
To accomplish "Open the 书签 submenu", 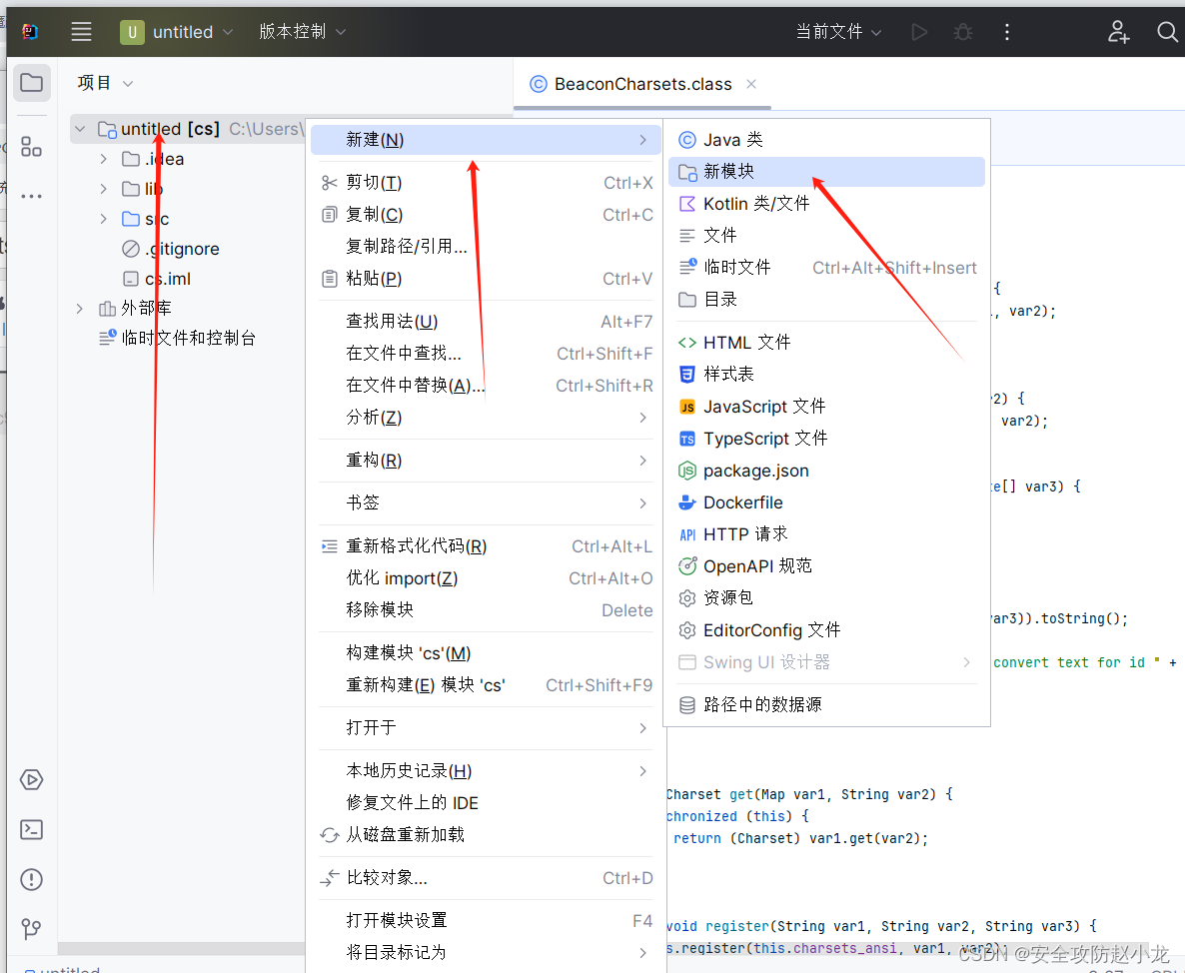I will 486,503.
